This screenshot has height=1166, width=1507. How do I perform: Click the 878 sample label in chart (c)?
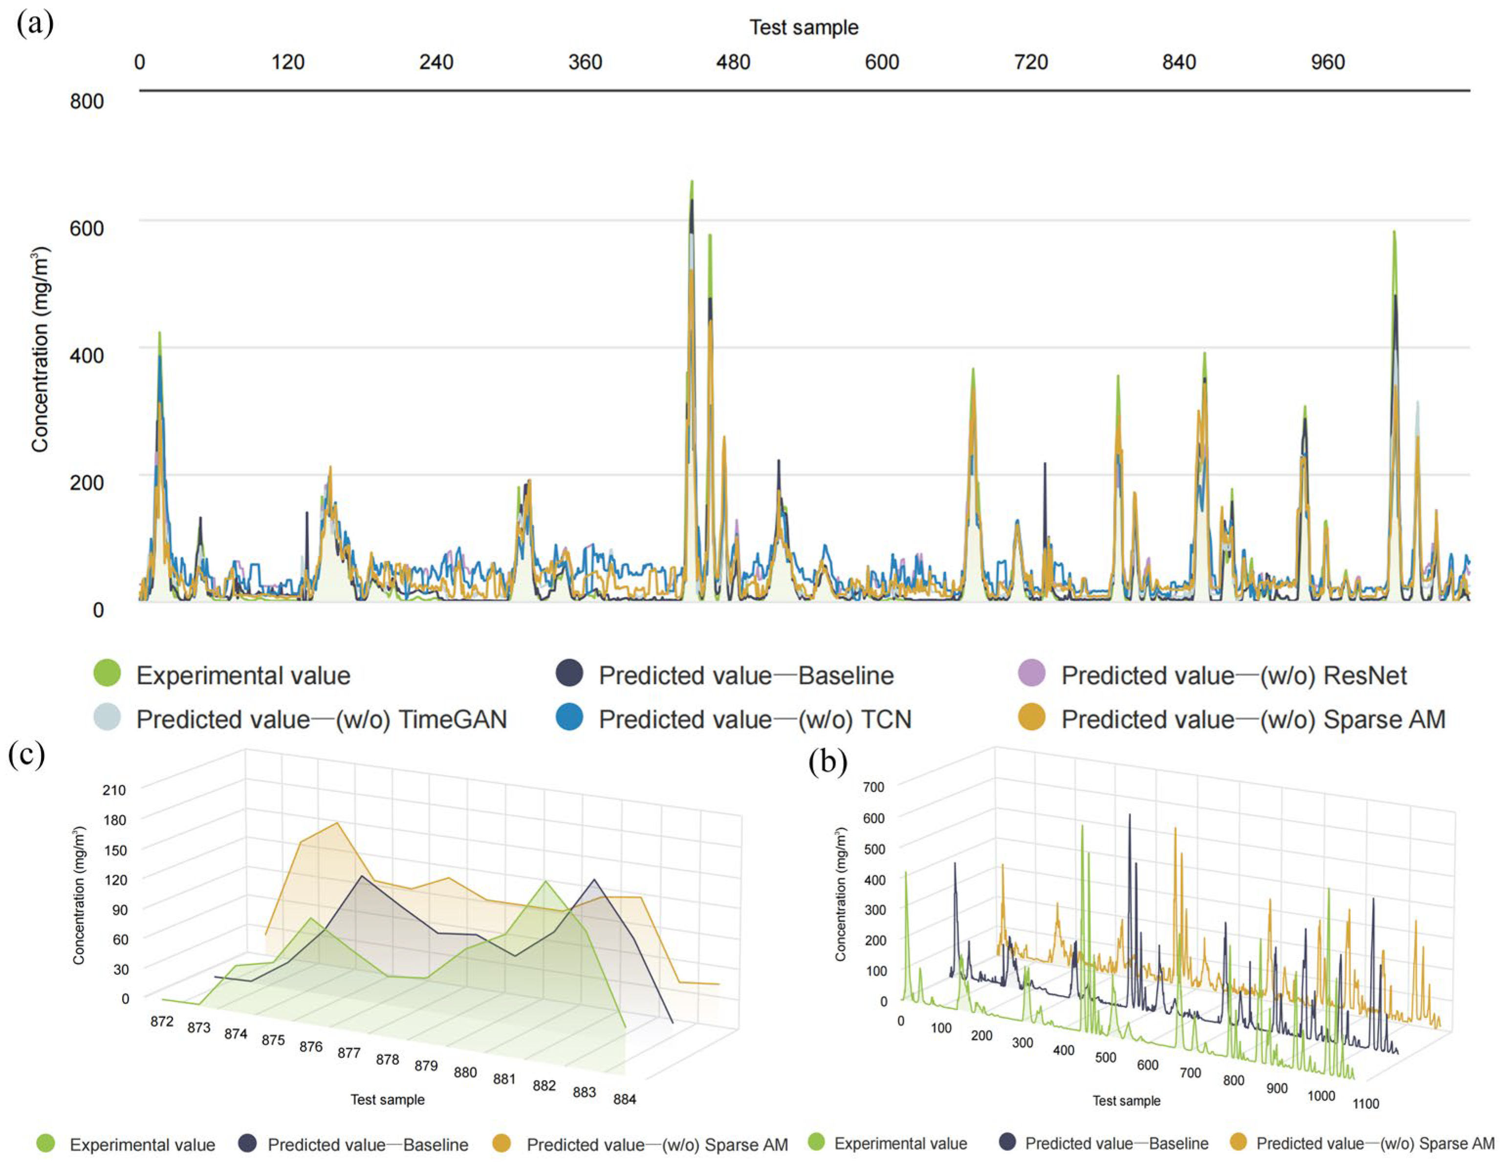[387, 1059]
